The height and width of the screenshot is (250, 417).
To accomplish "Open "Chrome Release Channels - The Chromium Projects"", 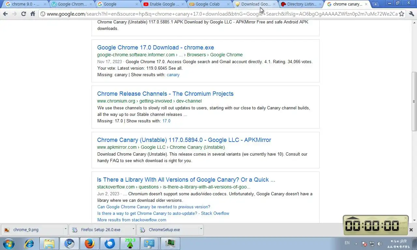I will (165, 94).
